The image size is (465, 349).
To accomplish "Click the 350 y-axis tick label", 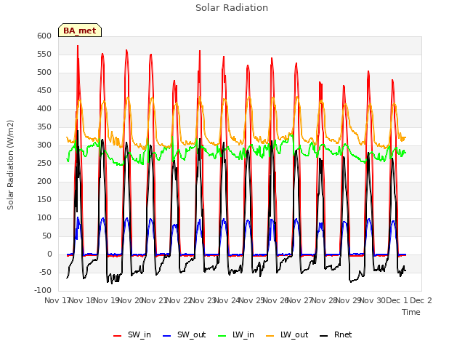I will (x=44, y=127).
